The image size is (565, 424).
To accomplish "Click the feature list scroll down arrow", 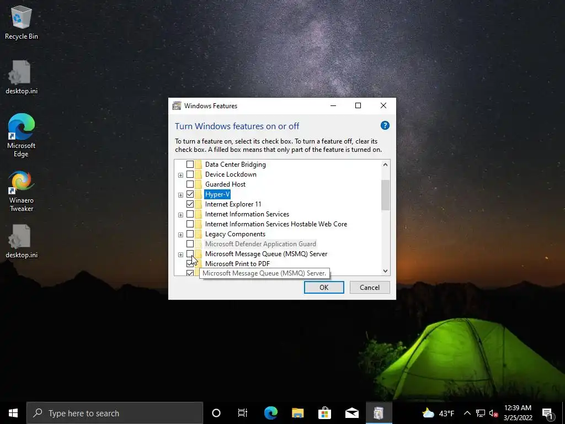I will pos(385,271).
